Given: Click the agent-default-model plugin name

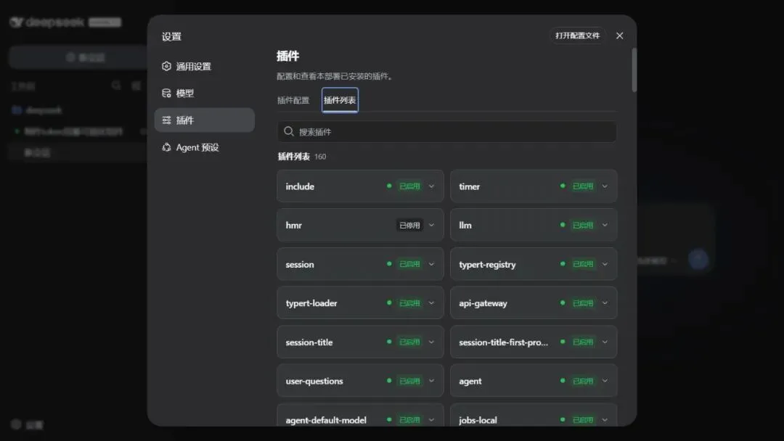Looking at the screenshot, I should pos(326,420).
